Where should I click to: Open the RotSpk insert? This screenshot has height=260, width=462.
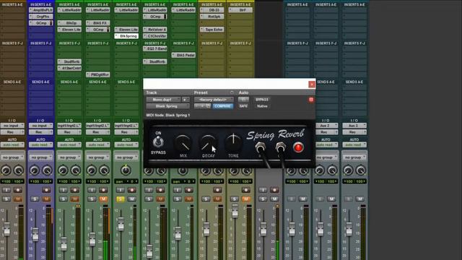click(212, 17)
